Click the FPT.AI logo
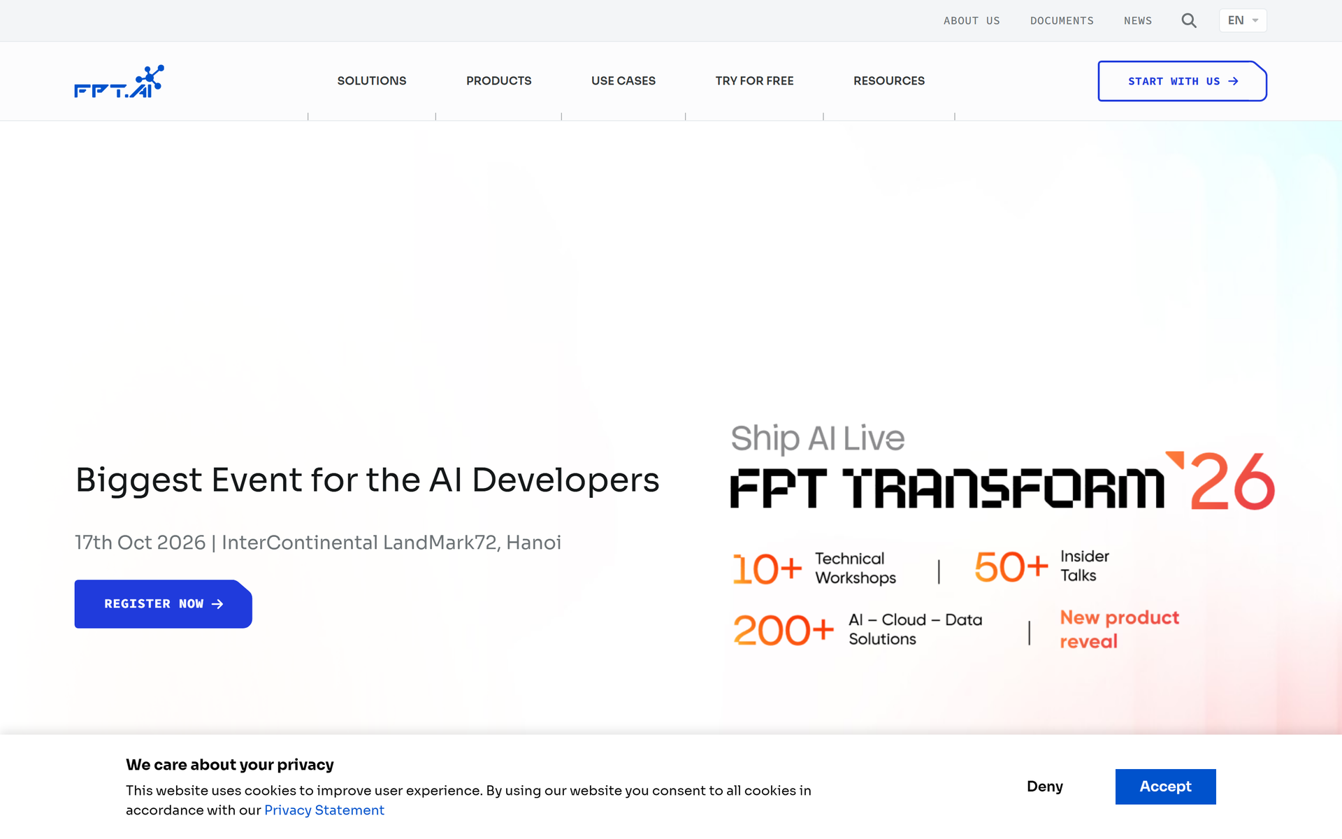The height and width of the screenshot is (839, 1342). coord(120,82)
